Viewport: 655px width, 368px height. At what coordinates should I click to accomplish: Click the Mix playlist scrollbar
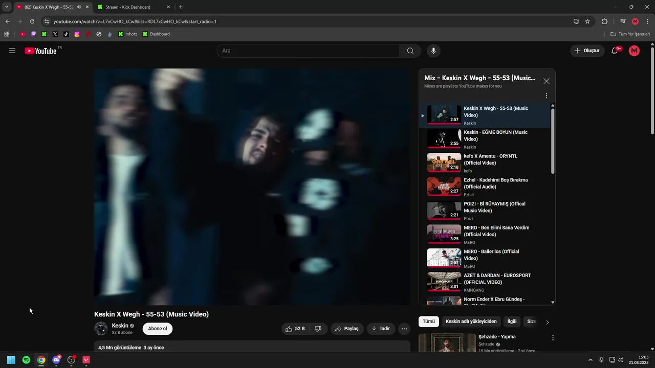tap(553, 141)
